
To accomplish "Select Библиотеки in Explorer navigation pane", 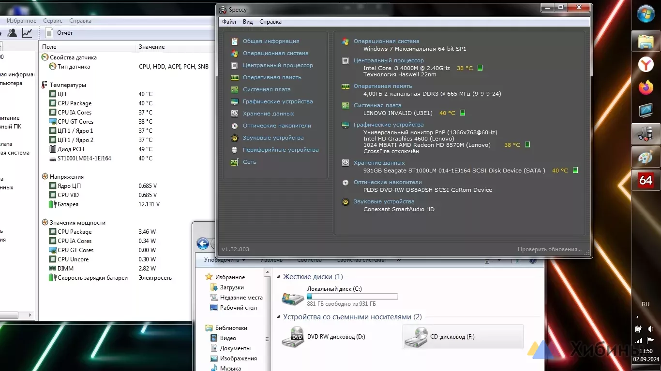I will [x=231, y=328].
